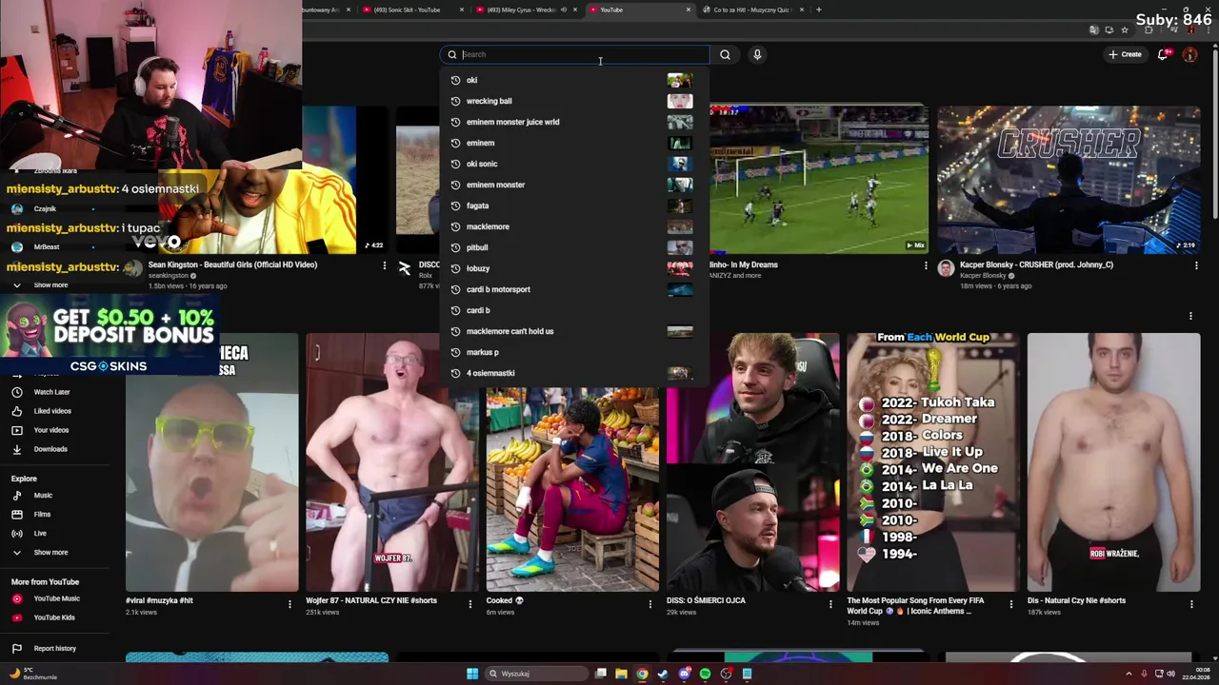
Task: Open Downloads in sidebar
Action: [x=50, y=449]
